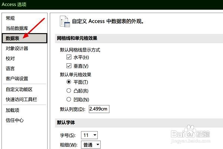Go to the 快速访问工具栏 category

pyautogui.click(x=21, y=99)
